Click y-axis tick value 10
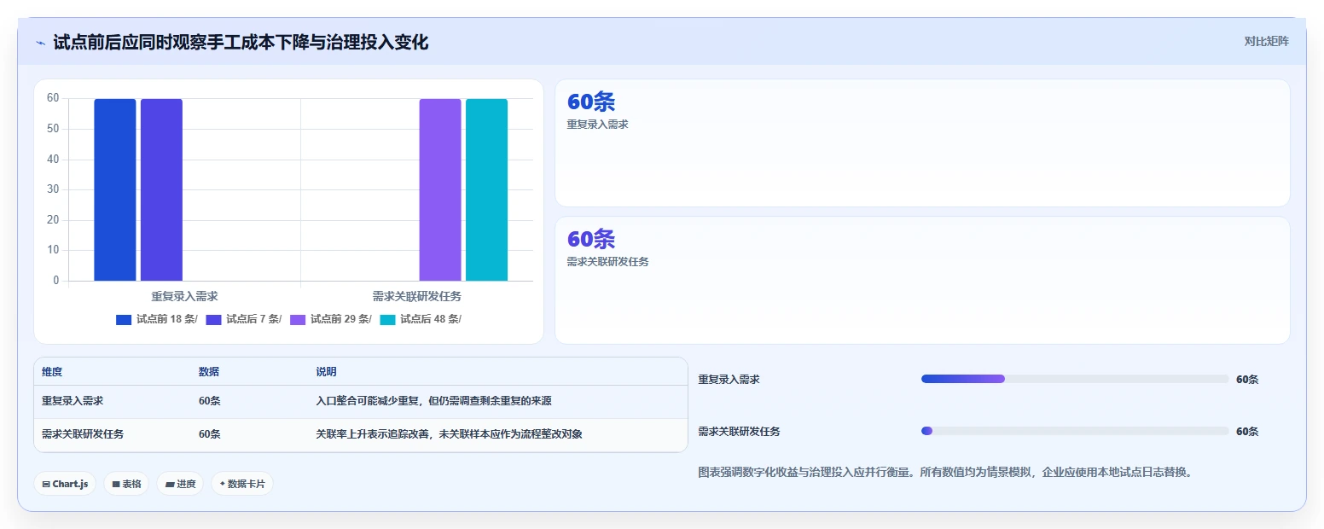The height and width of the screenshot is (529, 1324). pyautogui.click(x=53, y=250)
